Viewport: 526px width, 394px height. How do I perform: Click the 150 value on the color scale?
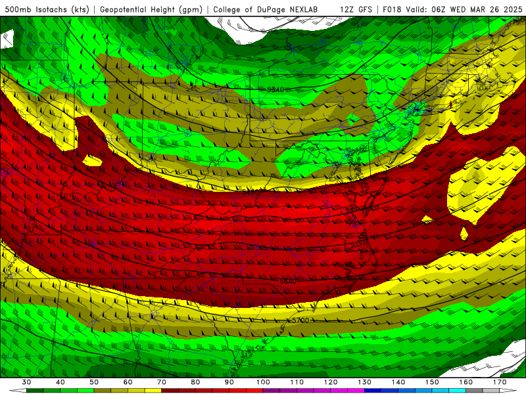[x=432, y=382]
